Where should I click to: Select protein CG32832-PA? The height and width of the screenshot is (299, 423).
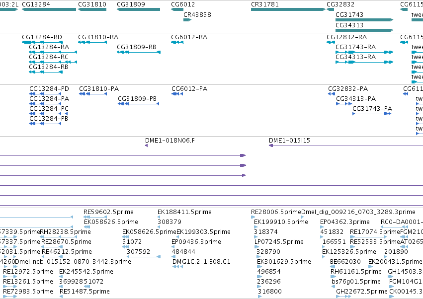tap(332, 94)
